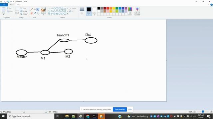213x119 pixels.
Task: Activate Color 2 background selector
Action: (94, 11)
